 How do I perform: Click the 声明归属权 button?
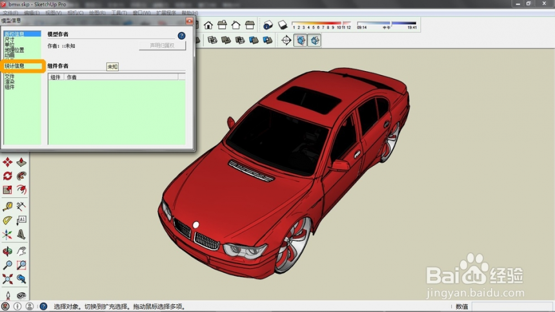click(x=162, y=46)
